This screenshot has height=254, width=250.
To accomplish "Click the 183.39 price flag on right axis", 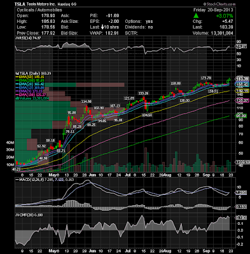I will pos(241,79).
